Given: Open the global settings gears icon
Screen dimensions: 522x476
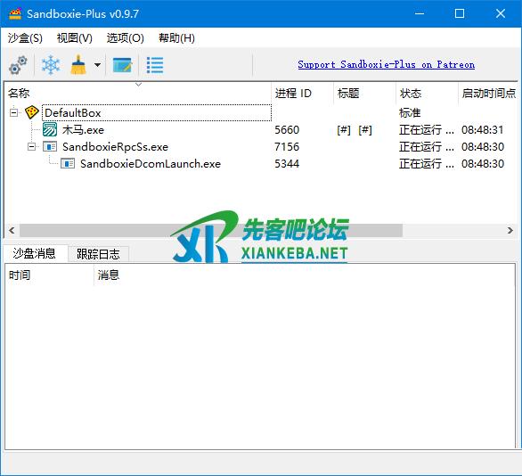Looking at the screenshot, I should click(18, 65).
